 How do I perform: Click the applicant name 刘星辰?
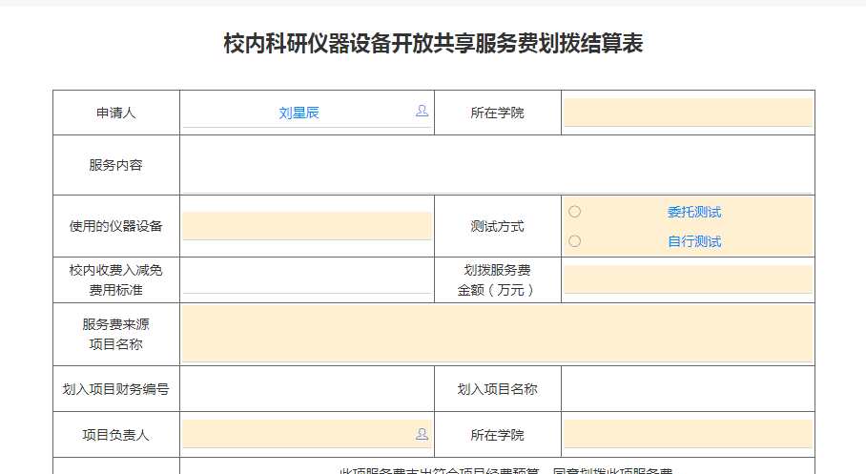(x=299, y=113)
